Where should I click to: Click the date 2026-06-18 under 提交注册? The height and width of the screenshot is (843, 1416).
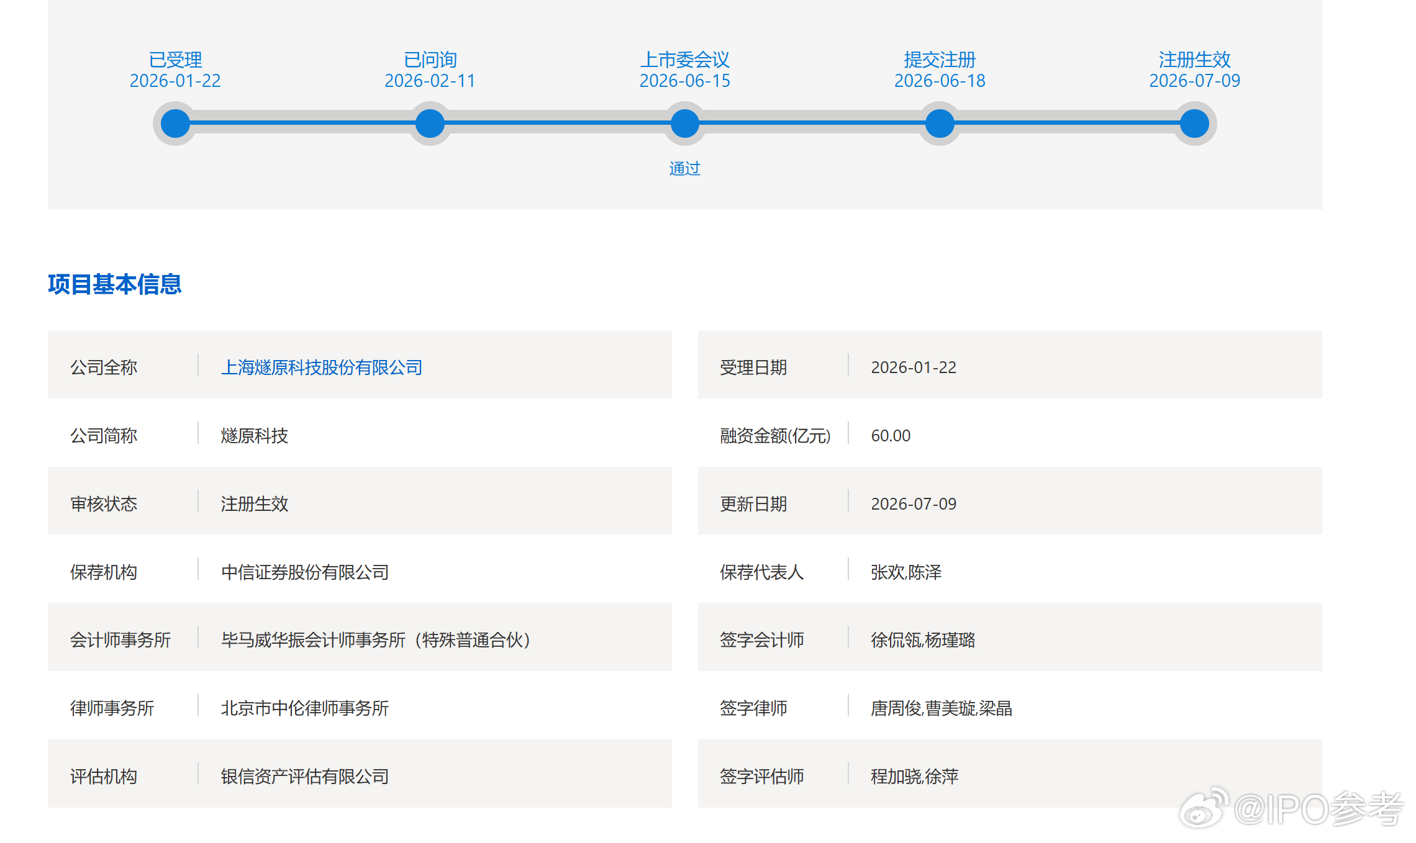tap(940, 81)
